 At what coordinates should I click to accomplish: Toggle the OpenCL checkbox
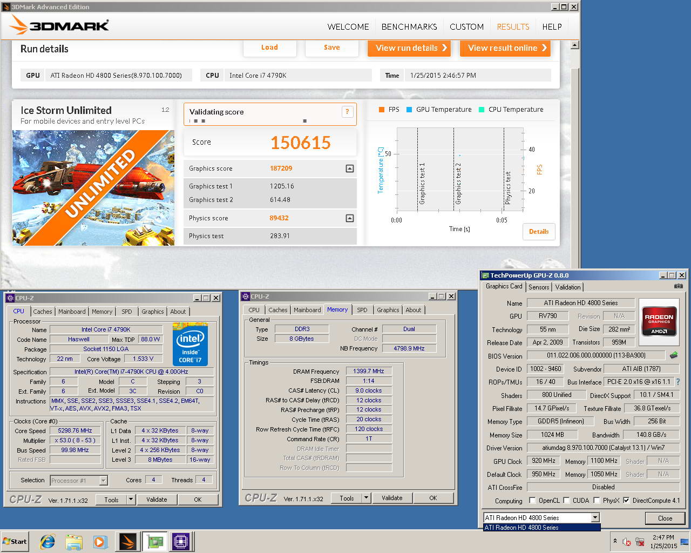pos(532,501)
